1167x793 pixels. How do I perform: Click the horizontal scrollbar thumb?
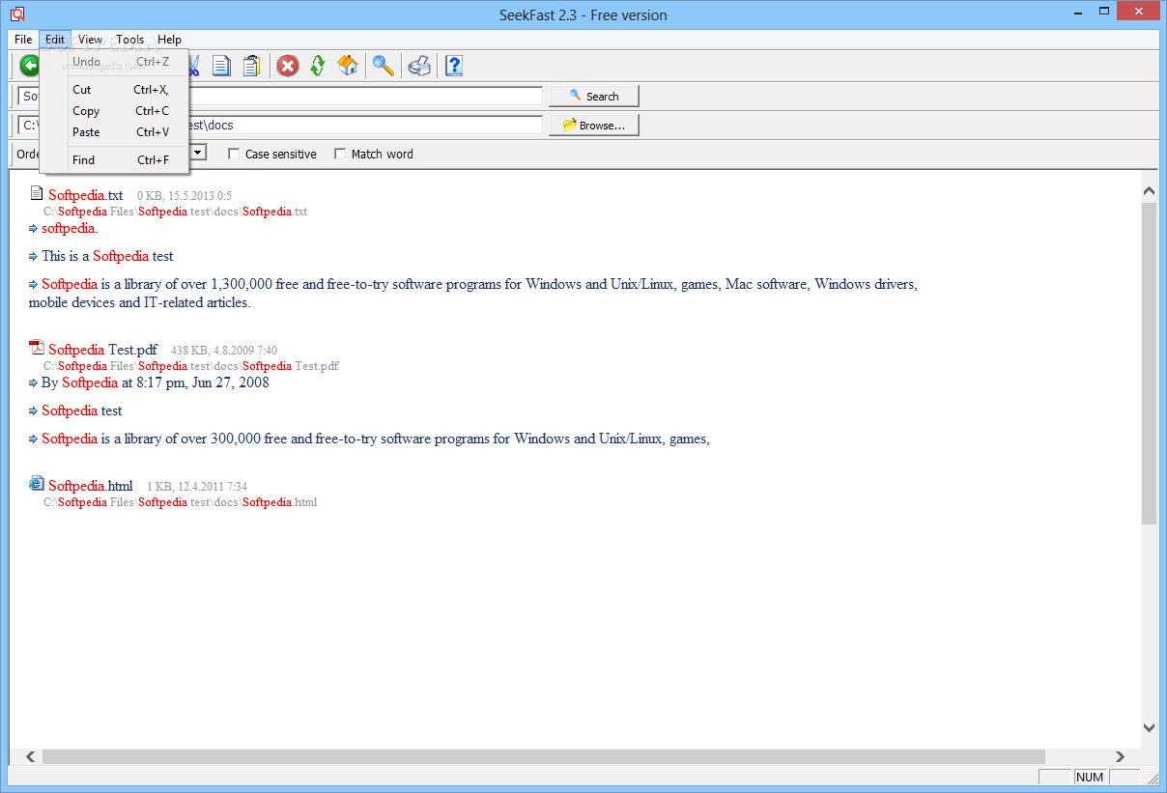(x=544, y=756)
